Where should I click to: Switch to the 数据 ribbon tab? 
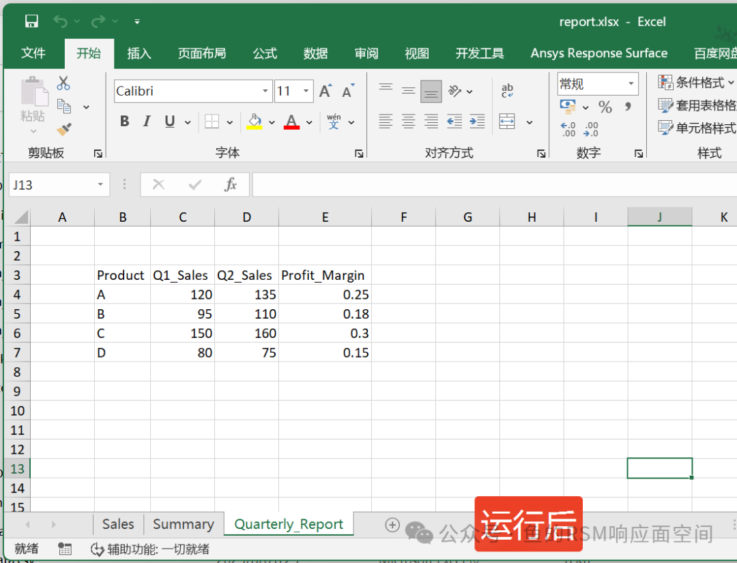point(315,53)
